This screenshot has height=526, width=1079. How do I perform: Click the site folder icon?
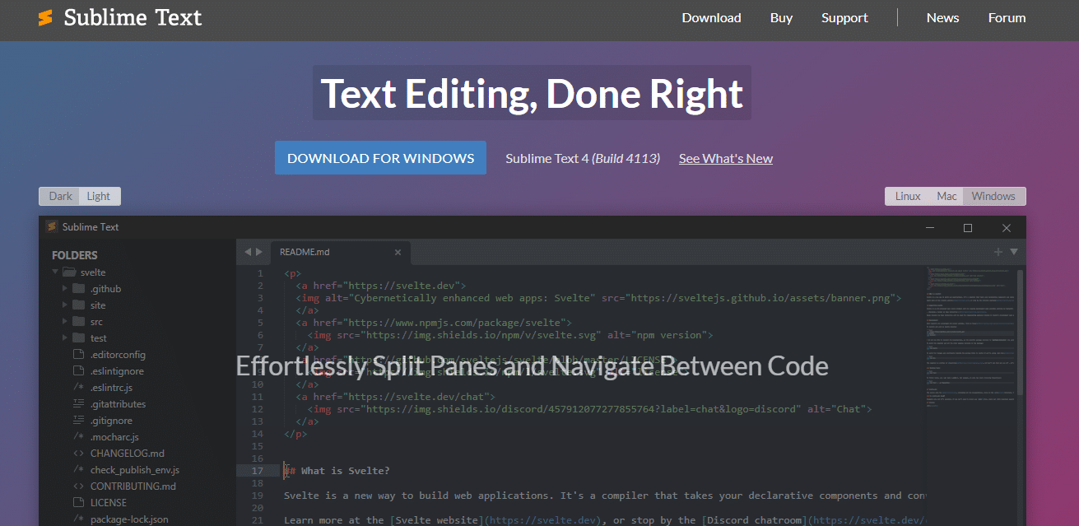click(79, 305)
